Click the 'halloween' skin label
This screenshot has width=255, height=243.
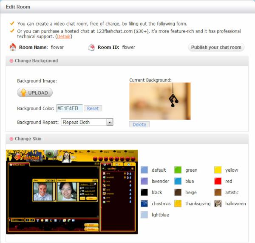click(235, 204)
